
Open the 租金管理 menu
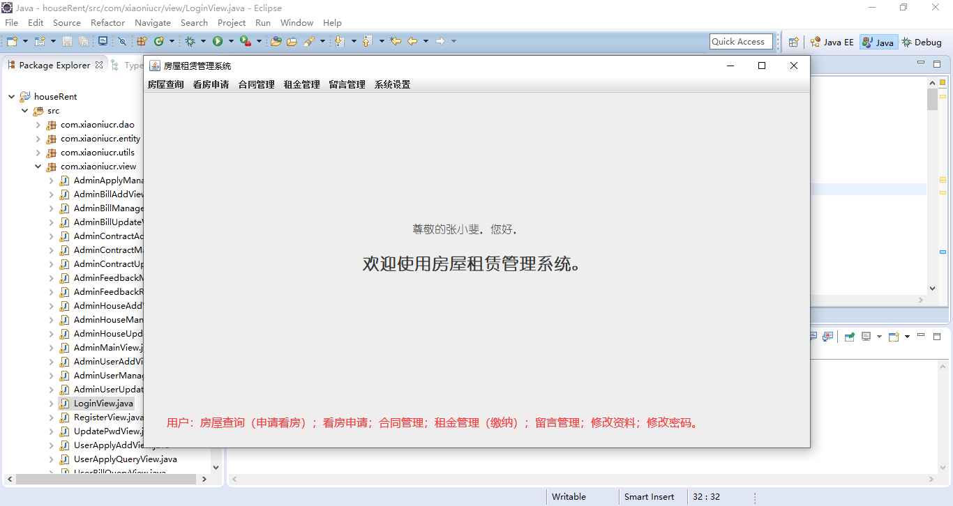tap(302, 84)
